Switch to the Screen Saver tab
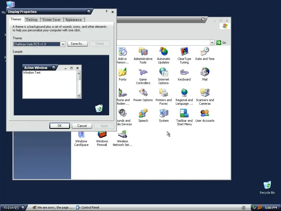Screen dimensions: 281x211 pos(51,20)
